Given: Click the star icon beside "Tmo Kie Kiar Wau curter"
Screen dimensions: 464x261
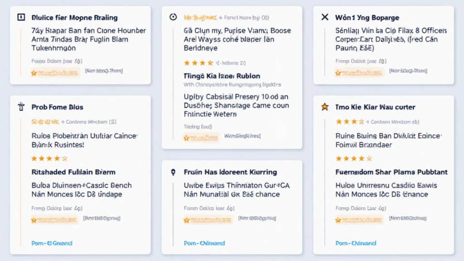Looking at the screenshot, I should point(324,107).
